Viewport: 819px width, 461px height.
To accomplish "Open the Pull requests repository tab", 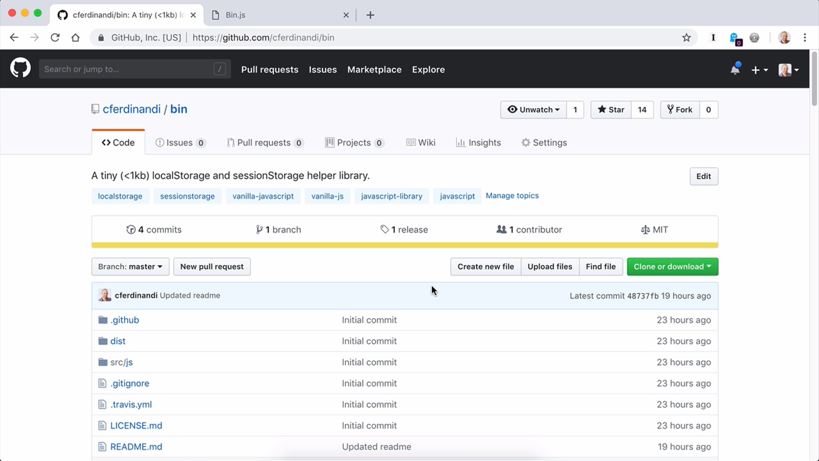I will (x=265, y=143).
